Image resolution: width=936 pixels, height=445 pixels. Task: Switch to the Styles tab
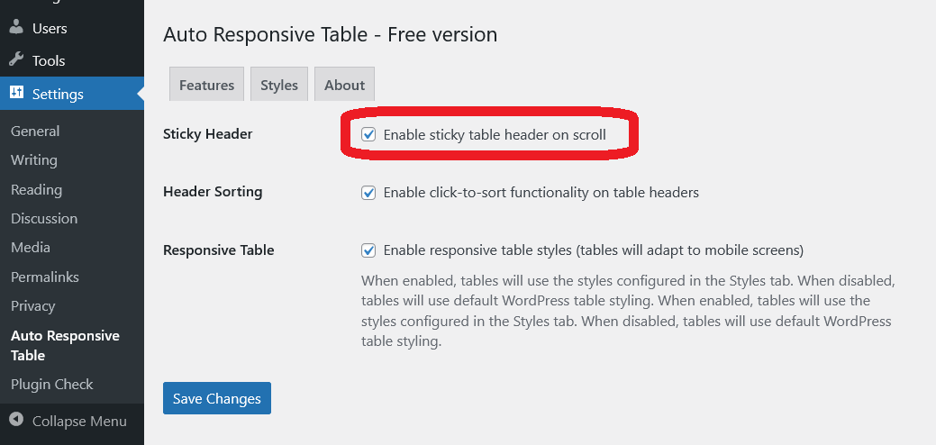279,85
